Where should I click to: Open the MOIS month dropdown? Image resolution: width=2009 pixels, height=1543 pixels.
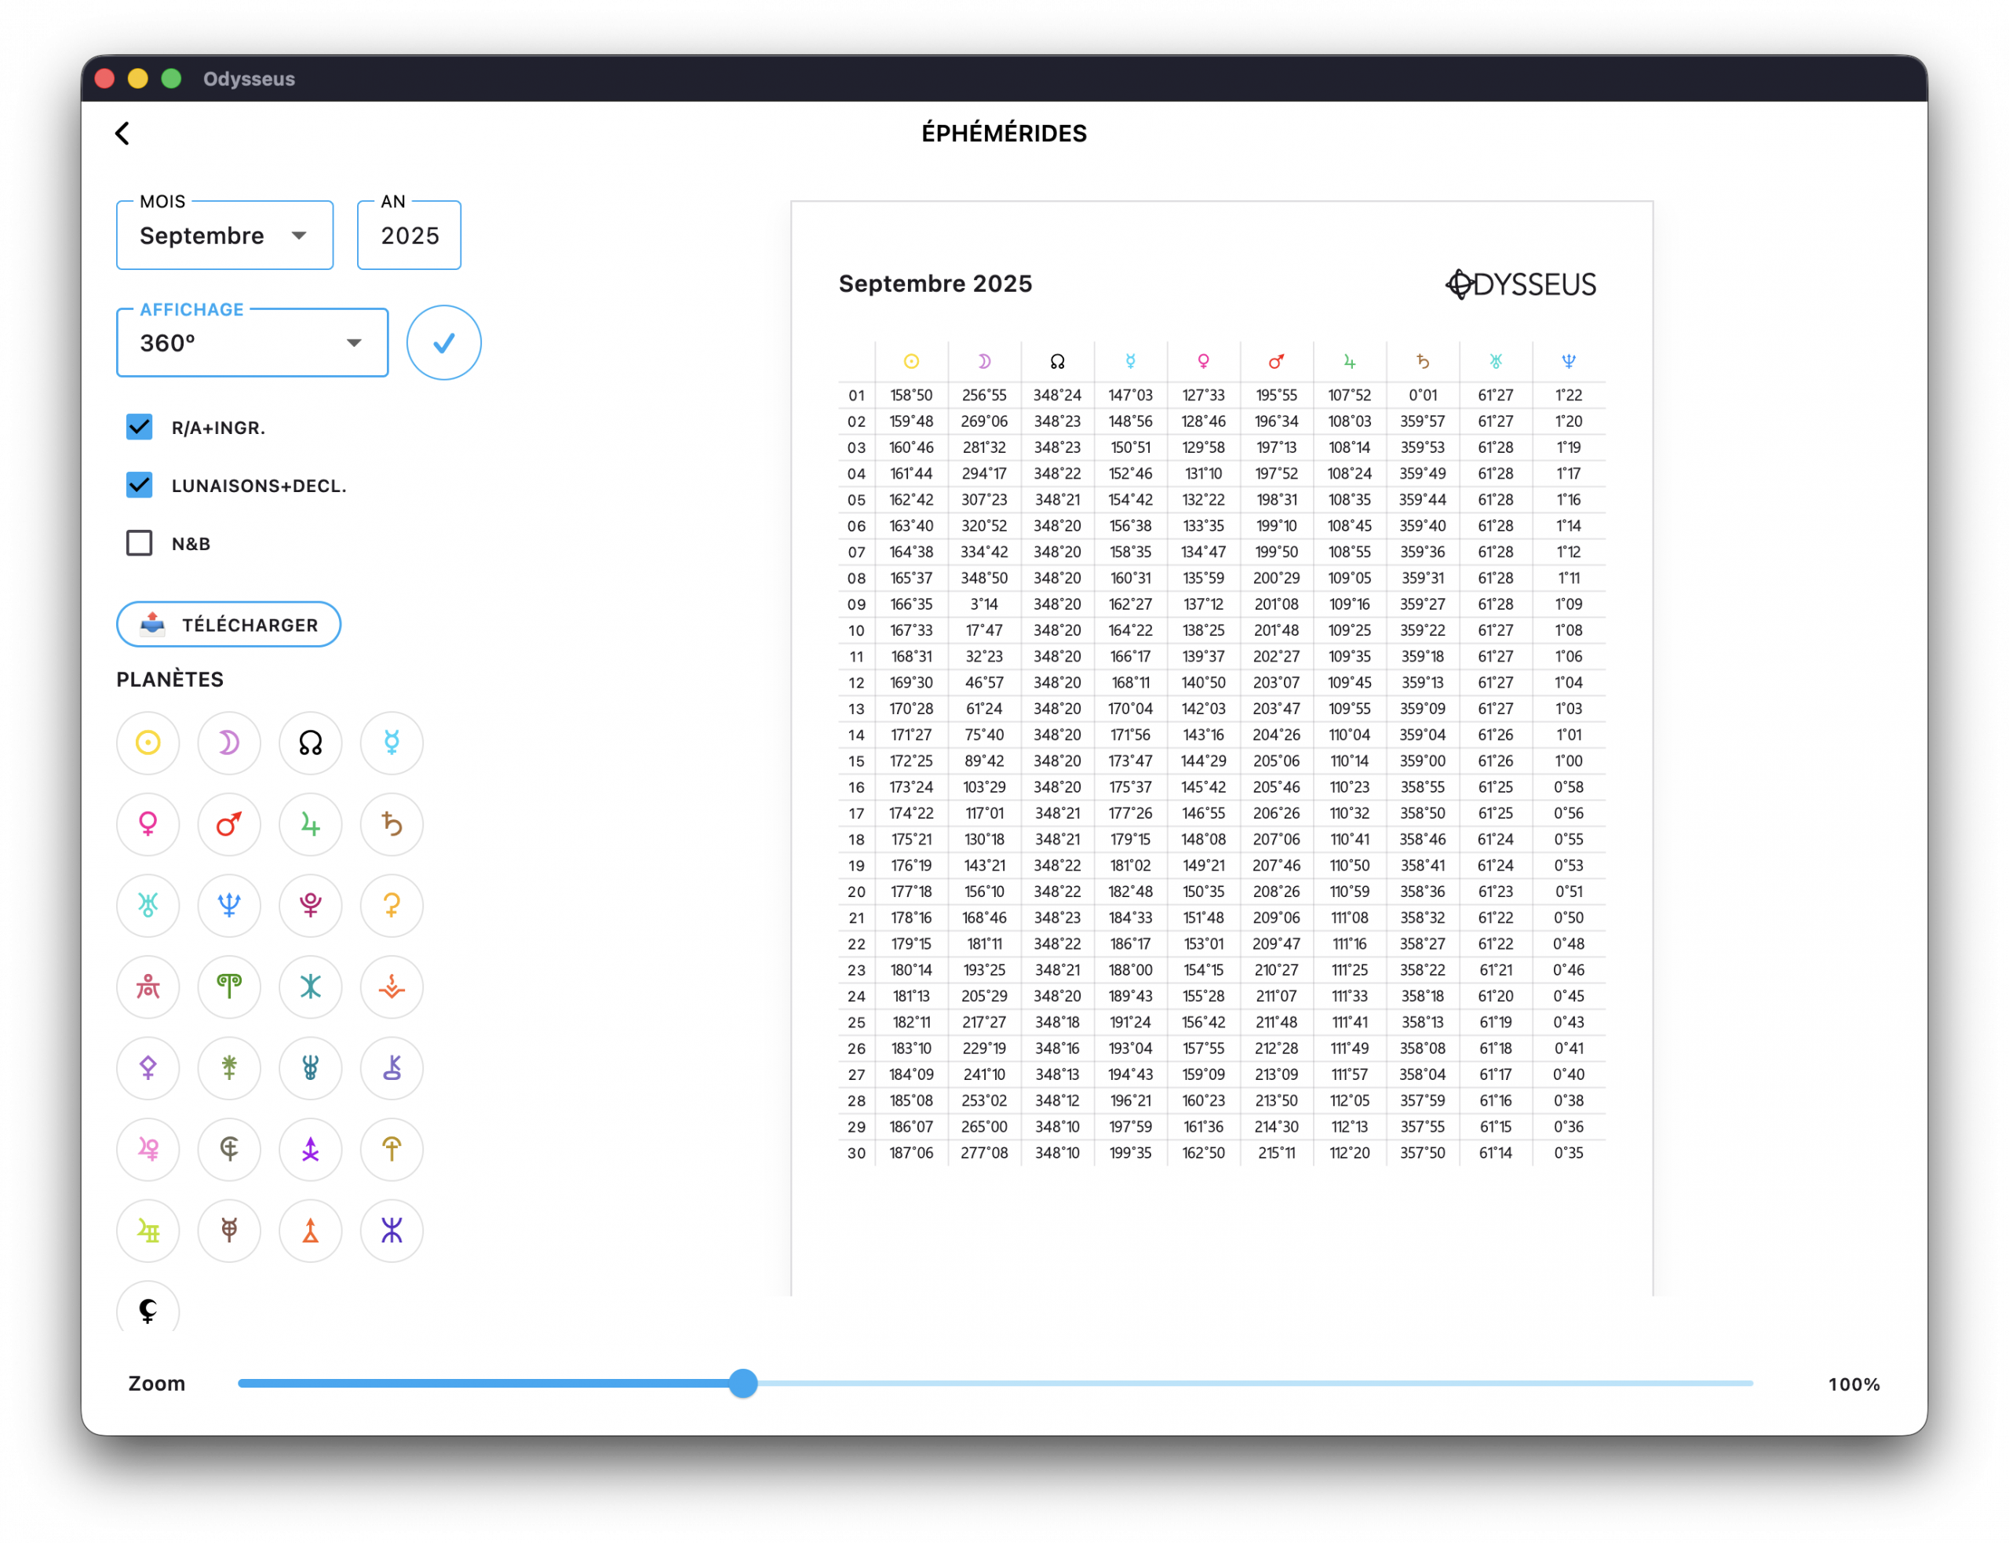(x=224, y=236)
